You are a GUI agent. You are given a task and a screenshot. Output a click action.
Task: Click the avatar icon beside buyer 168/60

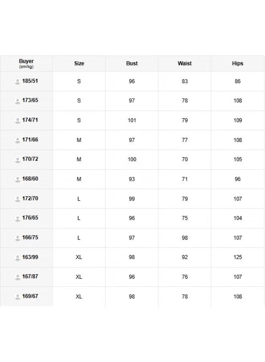18,179
